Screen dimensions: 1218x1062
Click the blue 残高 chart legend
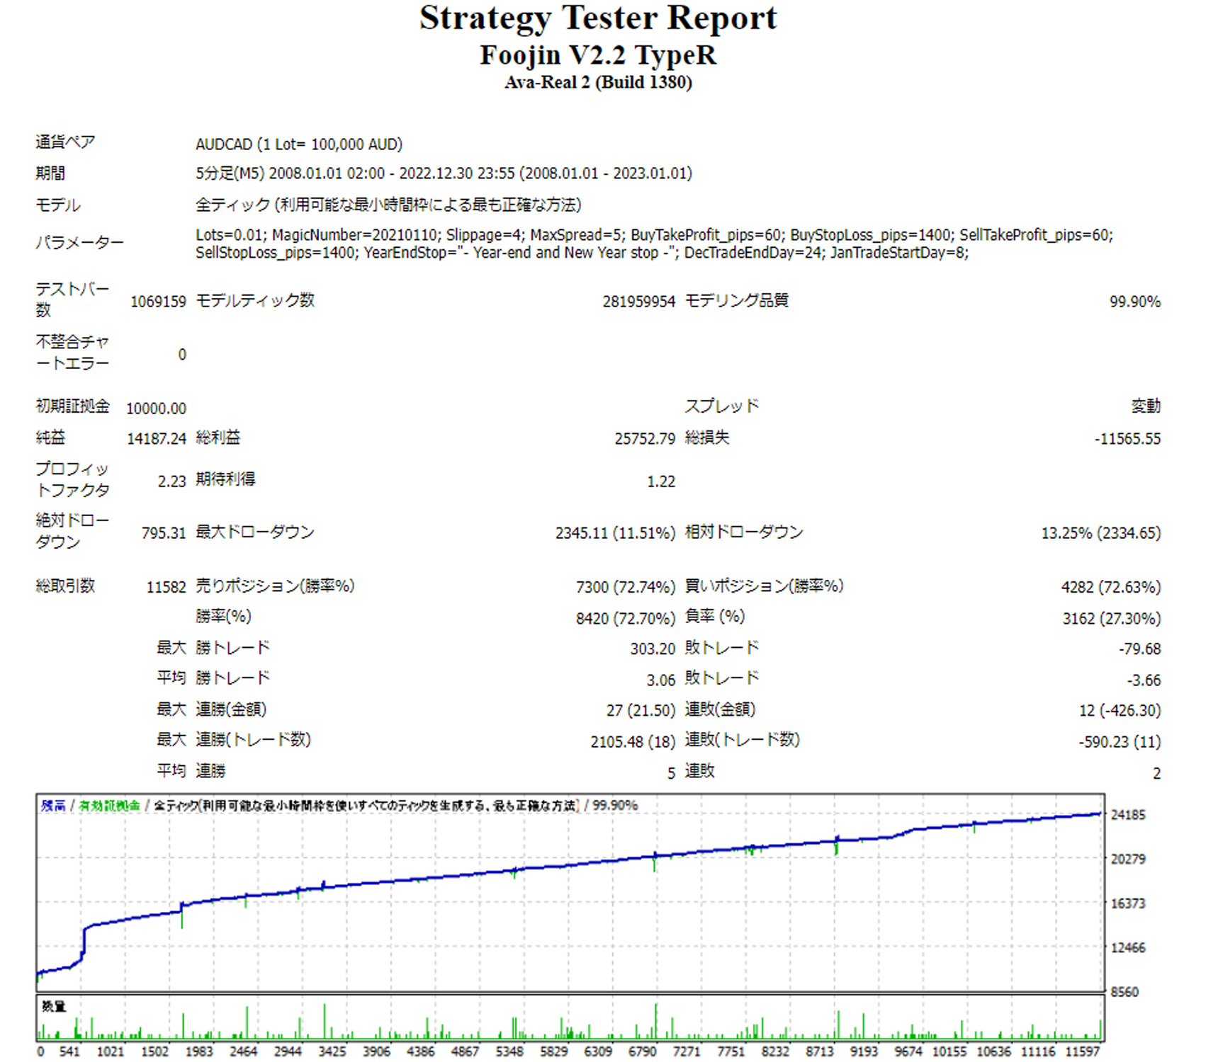coord(53,806)
